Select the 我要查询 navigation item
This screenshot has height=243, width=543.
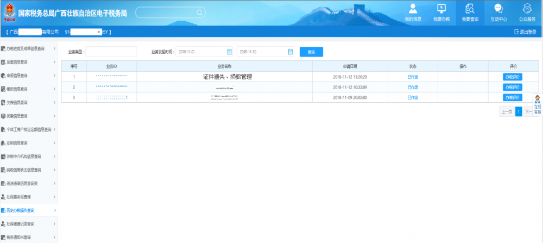tap(470, 13)
